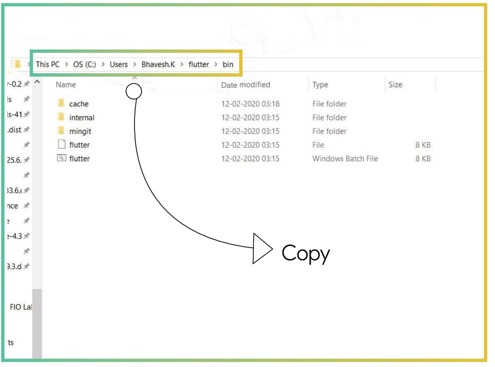Click the navigation pane vertical scrollbar

click(x=37, y=321)
